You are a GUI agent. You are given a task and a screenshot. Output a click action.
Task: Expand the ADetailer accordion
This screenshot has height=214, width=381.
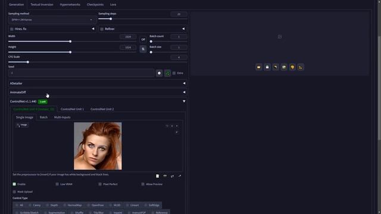(x=98, y=83)
